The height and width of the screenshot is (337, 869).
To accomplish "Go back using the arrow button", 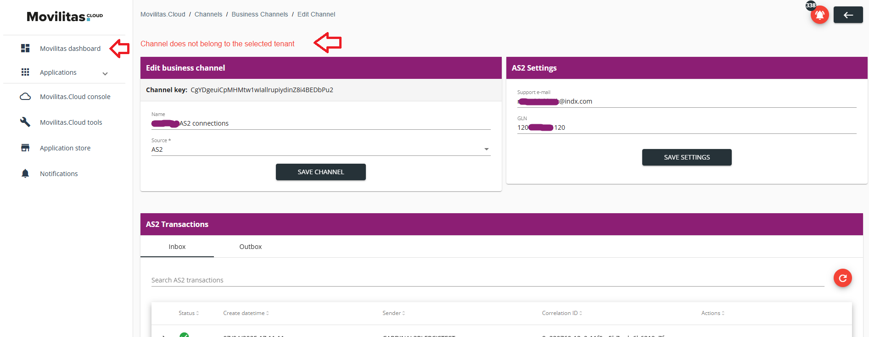I will (x=848, y=15).
